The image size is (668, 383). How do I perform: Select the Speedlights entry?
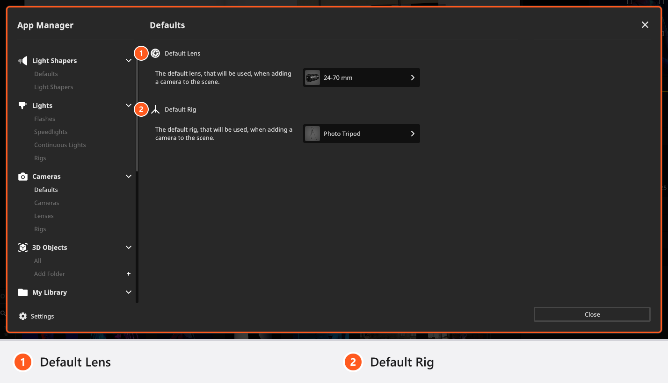pos(51,132)
